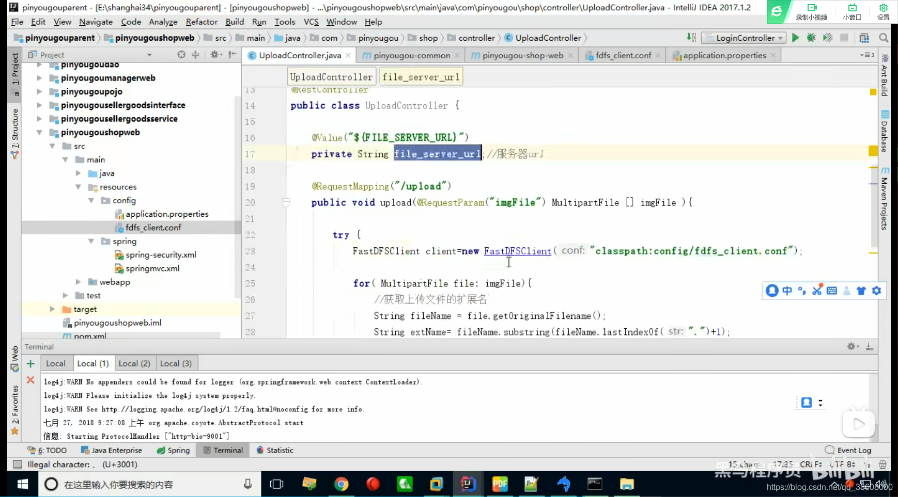The height and width of the screenshot is (497, 898).
Task: Close the UploadController.java tab
Action: pyautogui.click(x=348, y=55)
